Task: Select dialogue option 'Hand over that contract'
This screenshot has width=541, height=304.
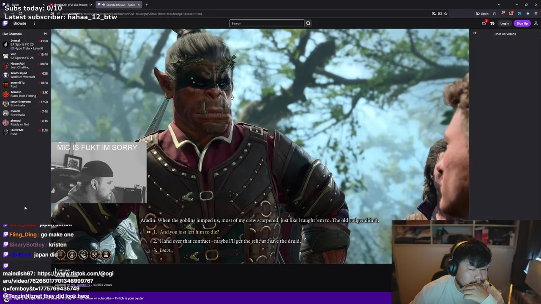Action: 230,241
